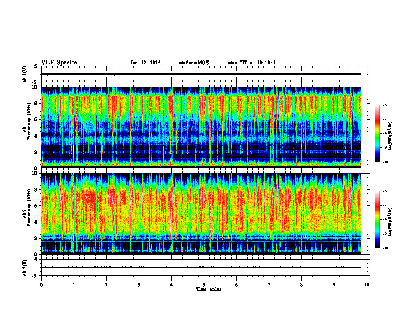The width and height of the screenshot is (413, 319).
Task: Click time axis tick label "6"
Action: tap(237, 285)
